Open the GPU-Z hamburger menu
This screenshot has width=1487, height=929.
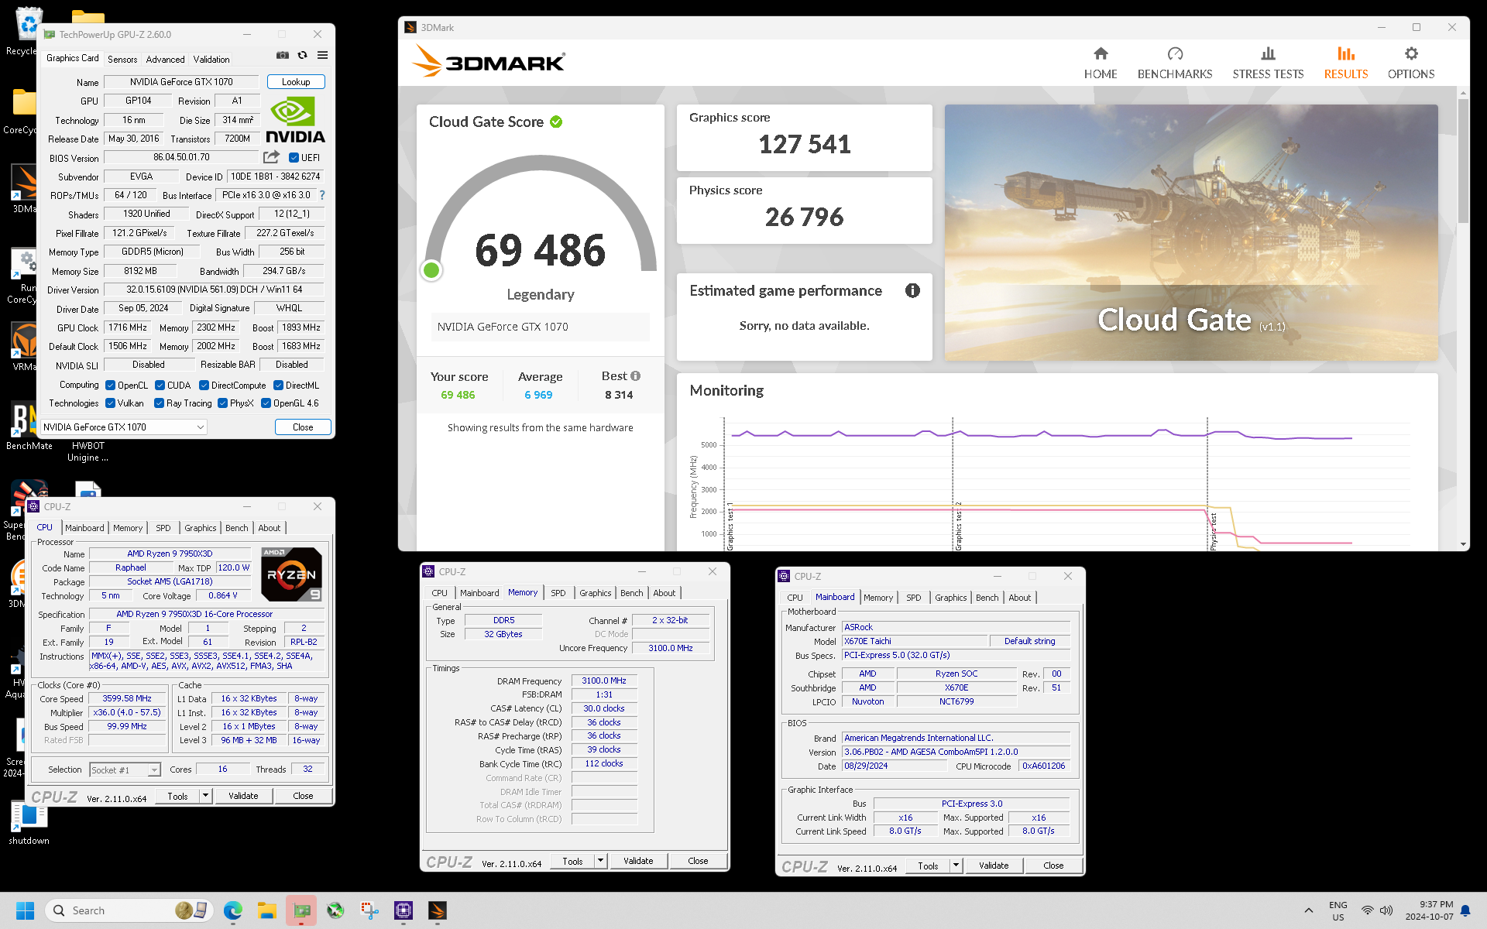tap(322, 55)
